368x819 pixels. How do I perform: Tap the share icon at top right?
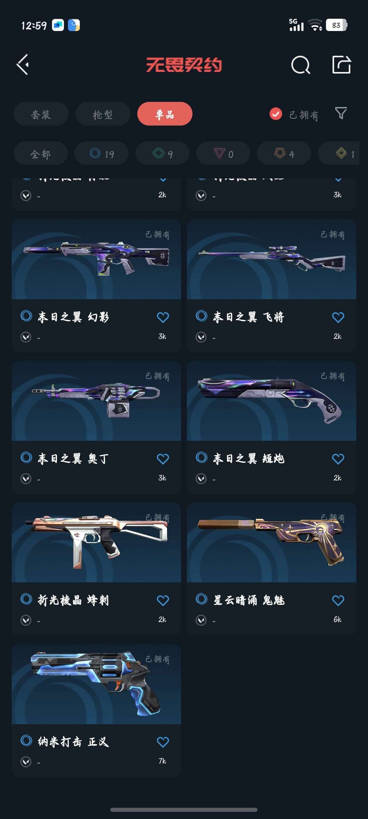click(341, 64)
